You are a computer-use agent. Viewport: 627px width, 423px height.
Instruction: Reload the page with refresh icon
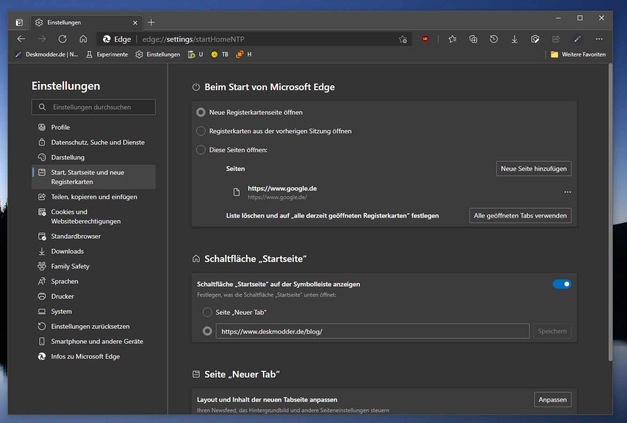click(62, 39)
